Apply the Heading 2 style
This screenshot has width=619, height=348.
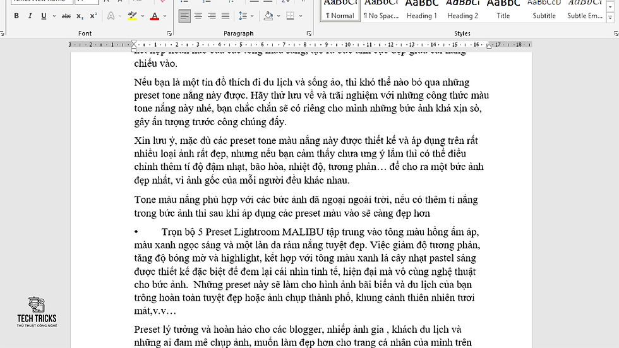462,10
